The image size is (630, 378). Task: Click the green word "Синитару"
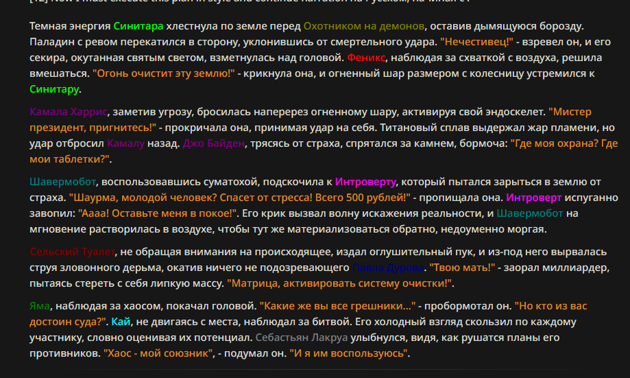(54, 89)
